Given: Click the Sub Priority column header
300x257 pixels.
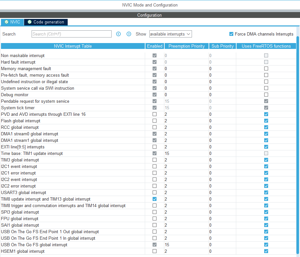Looking at the screenshot, I should [223, 46].
